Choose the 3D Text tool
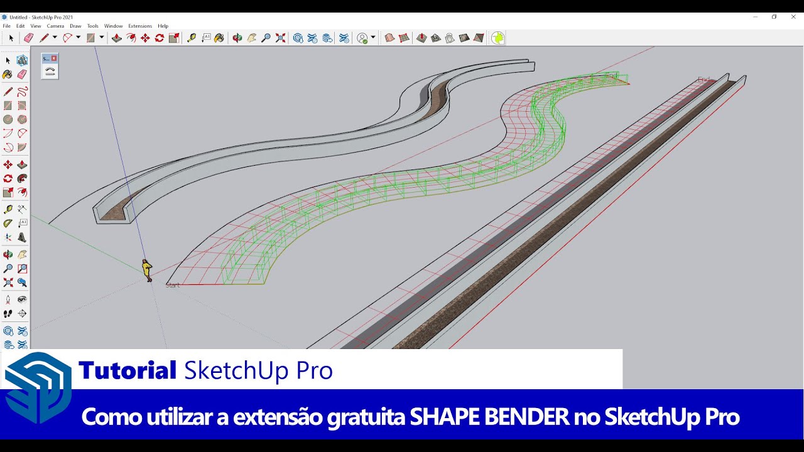This screenshot has height=452, width=804. click(22, 237)
